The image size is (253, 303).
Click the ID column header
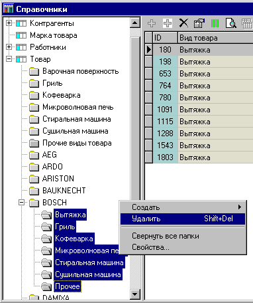pyautogui.click(x=165, y=38)
